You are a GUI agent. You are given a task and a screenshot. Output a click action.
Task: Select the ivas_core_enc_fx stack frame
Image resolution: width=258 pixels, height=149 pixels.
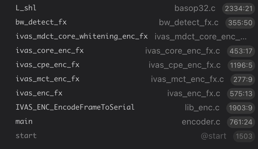point(49,51)
